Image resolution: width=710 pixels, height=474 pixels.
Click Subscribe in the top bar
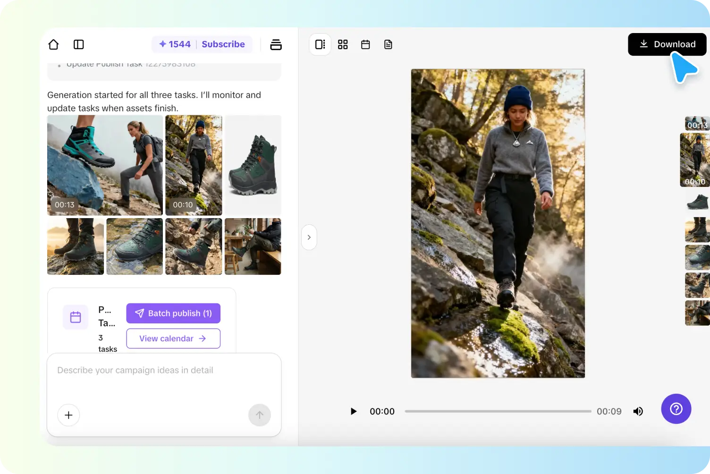coord(223,44)
